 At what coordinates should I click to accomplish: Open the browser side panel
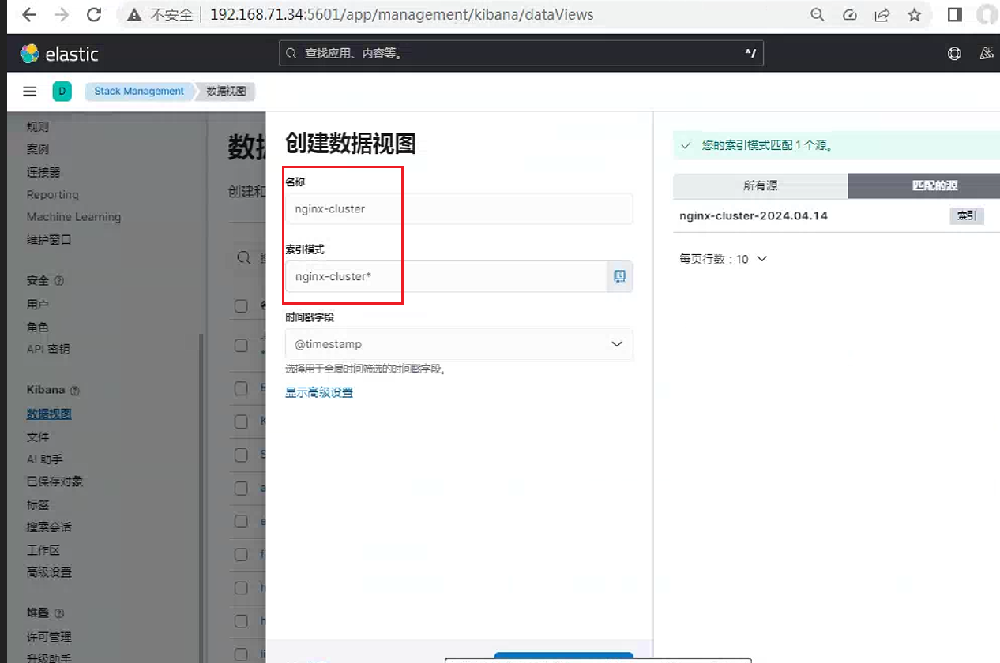pyautogui.click(x=954, y=15)
